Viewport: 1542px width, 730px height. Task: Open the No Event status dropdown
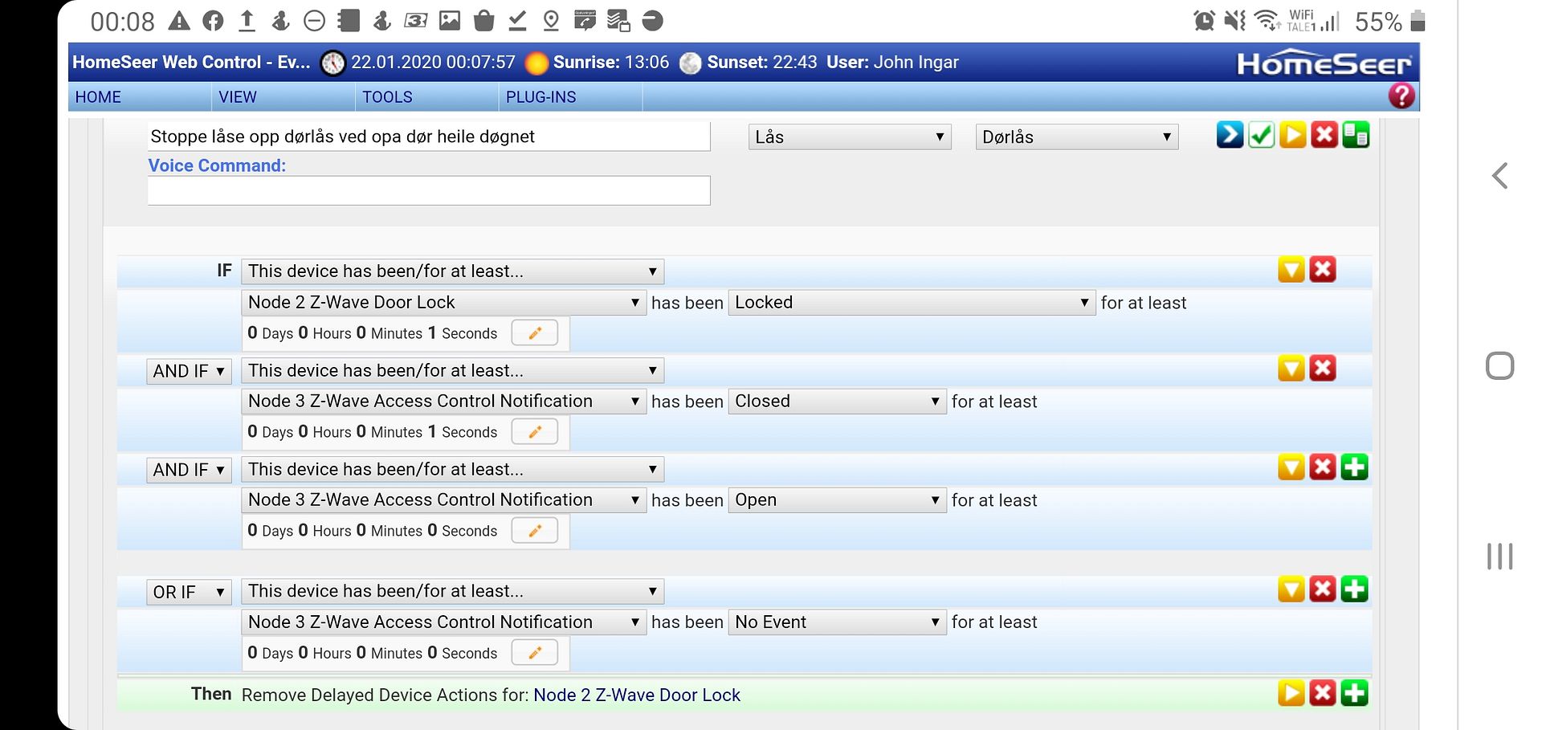836,622
